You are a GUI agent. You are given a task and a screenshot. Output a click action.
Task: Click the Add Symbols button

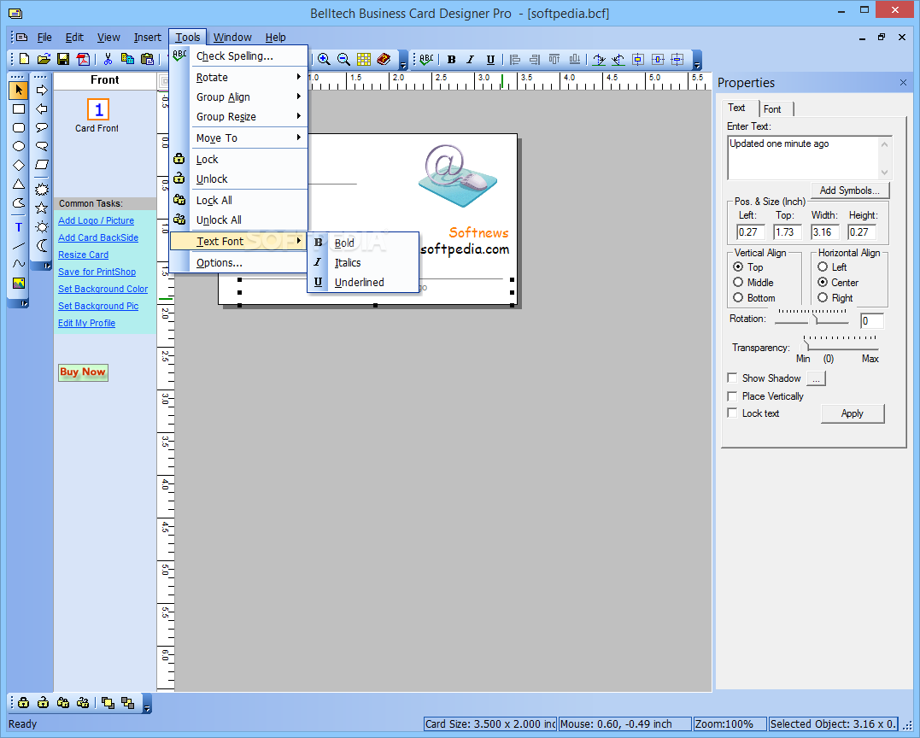850,190
